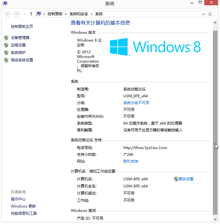Open 远程设置 link
Viewport: 220px width, 224px height.
[18, 45]
